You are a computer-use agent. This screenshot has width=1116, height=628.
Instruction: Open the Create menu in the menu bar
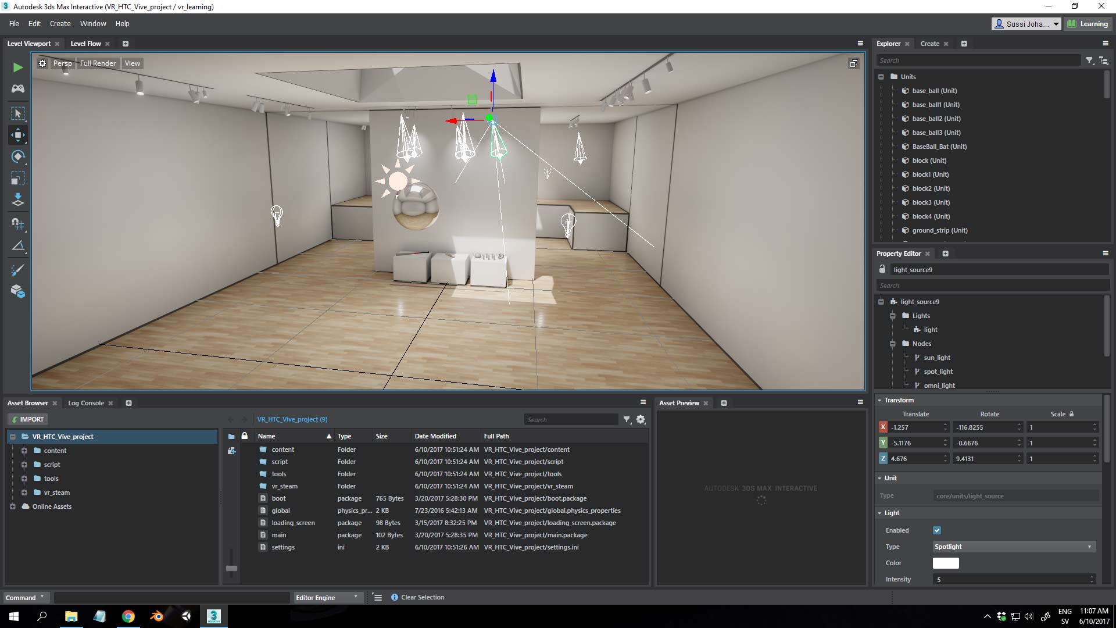click(x=60, y=23)
